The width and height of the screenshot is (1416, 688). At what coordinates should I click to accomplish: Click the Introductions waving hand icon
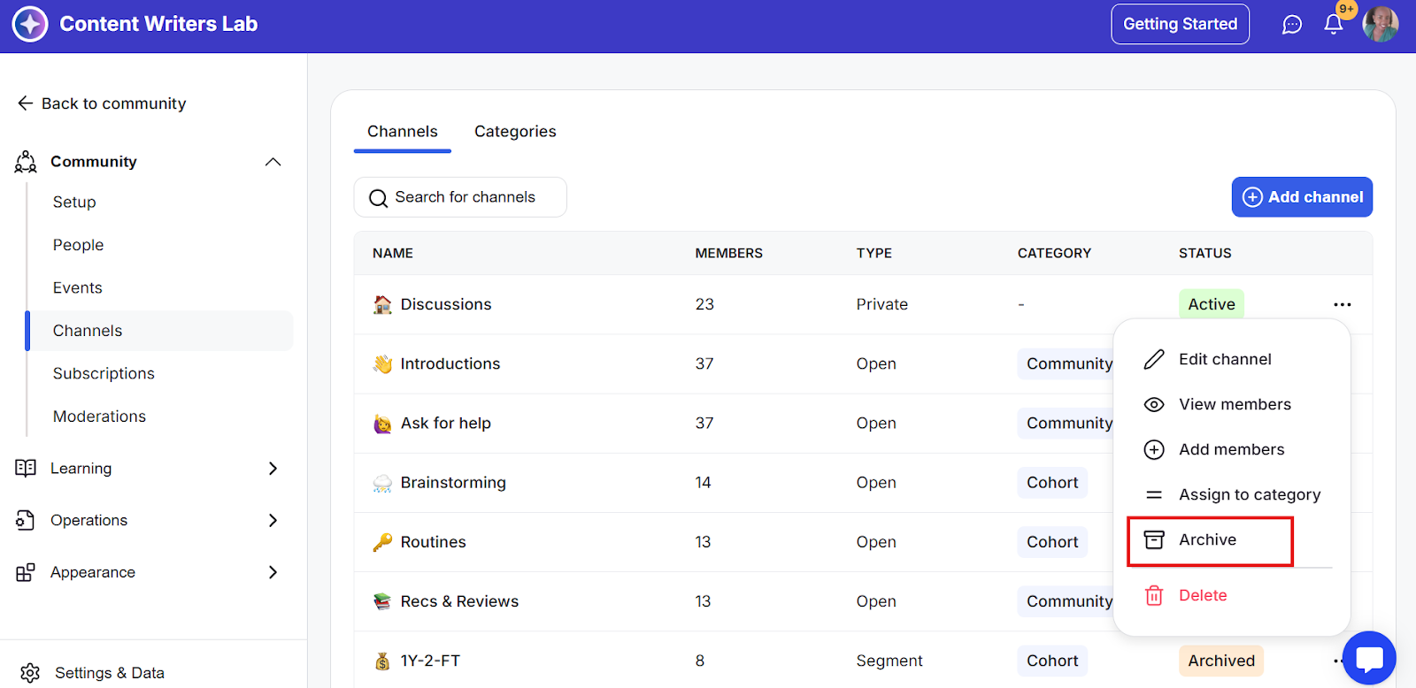(x=382, y=363)
